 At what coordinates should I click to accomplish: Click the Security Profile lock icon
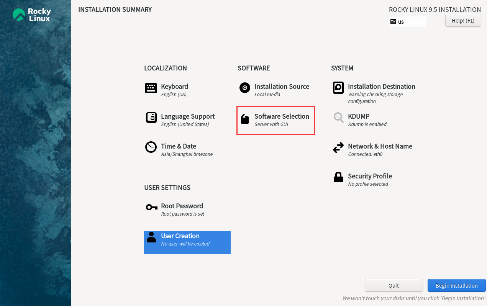[338, 177]
